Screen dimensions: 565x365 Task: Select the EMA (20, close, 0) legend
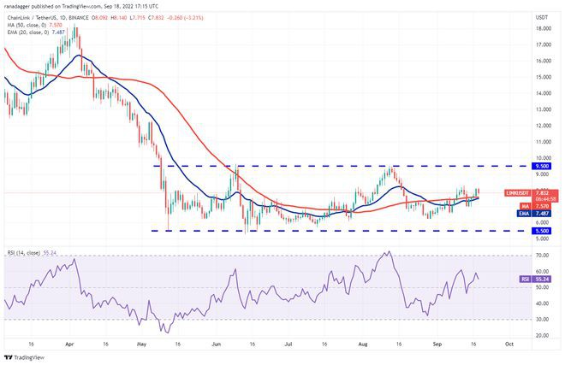click(x=27, y=32)
